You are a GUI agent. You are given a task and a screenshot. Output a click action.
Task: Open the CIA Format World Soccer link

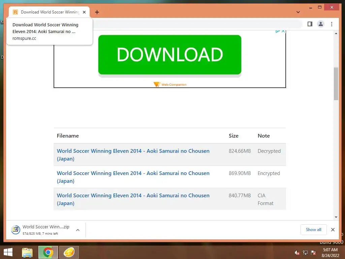click(133, 199)
